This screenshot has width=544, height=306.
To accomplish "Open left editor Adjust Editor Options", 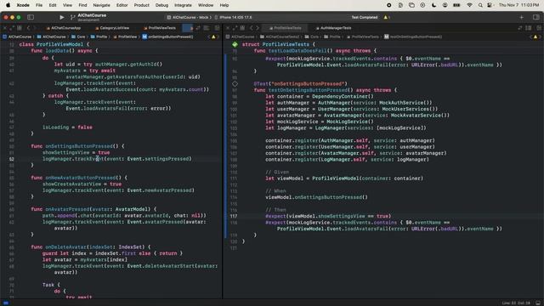I will coord(207,28).
